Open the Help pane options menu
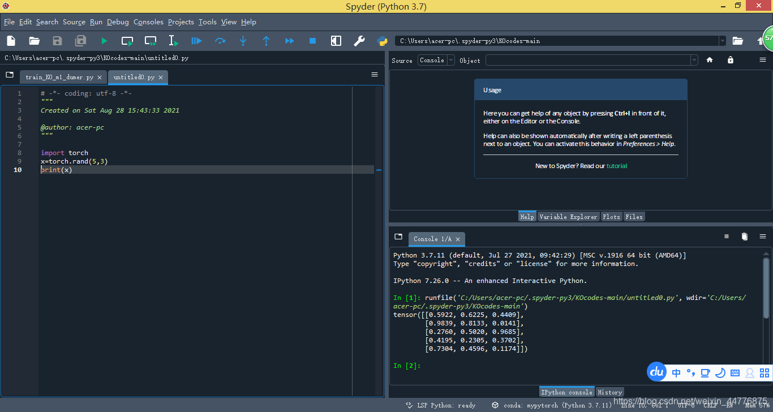Viewport: 773px width, 412px height. (x=763, y=60)
